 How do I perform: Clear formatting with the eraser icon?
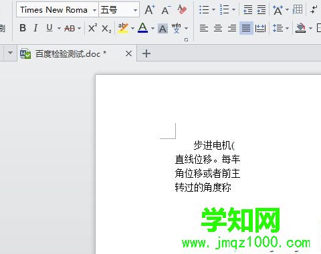[x=182, y=9]
